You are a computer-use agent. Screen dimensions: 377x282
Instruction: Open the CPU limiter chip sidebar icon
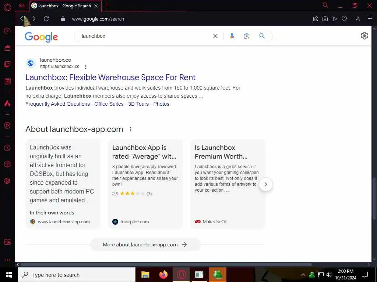[x=7, y=81]
